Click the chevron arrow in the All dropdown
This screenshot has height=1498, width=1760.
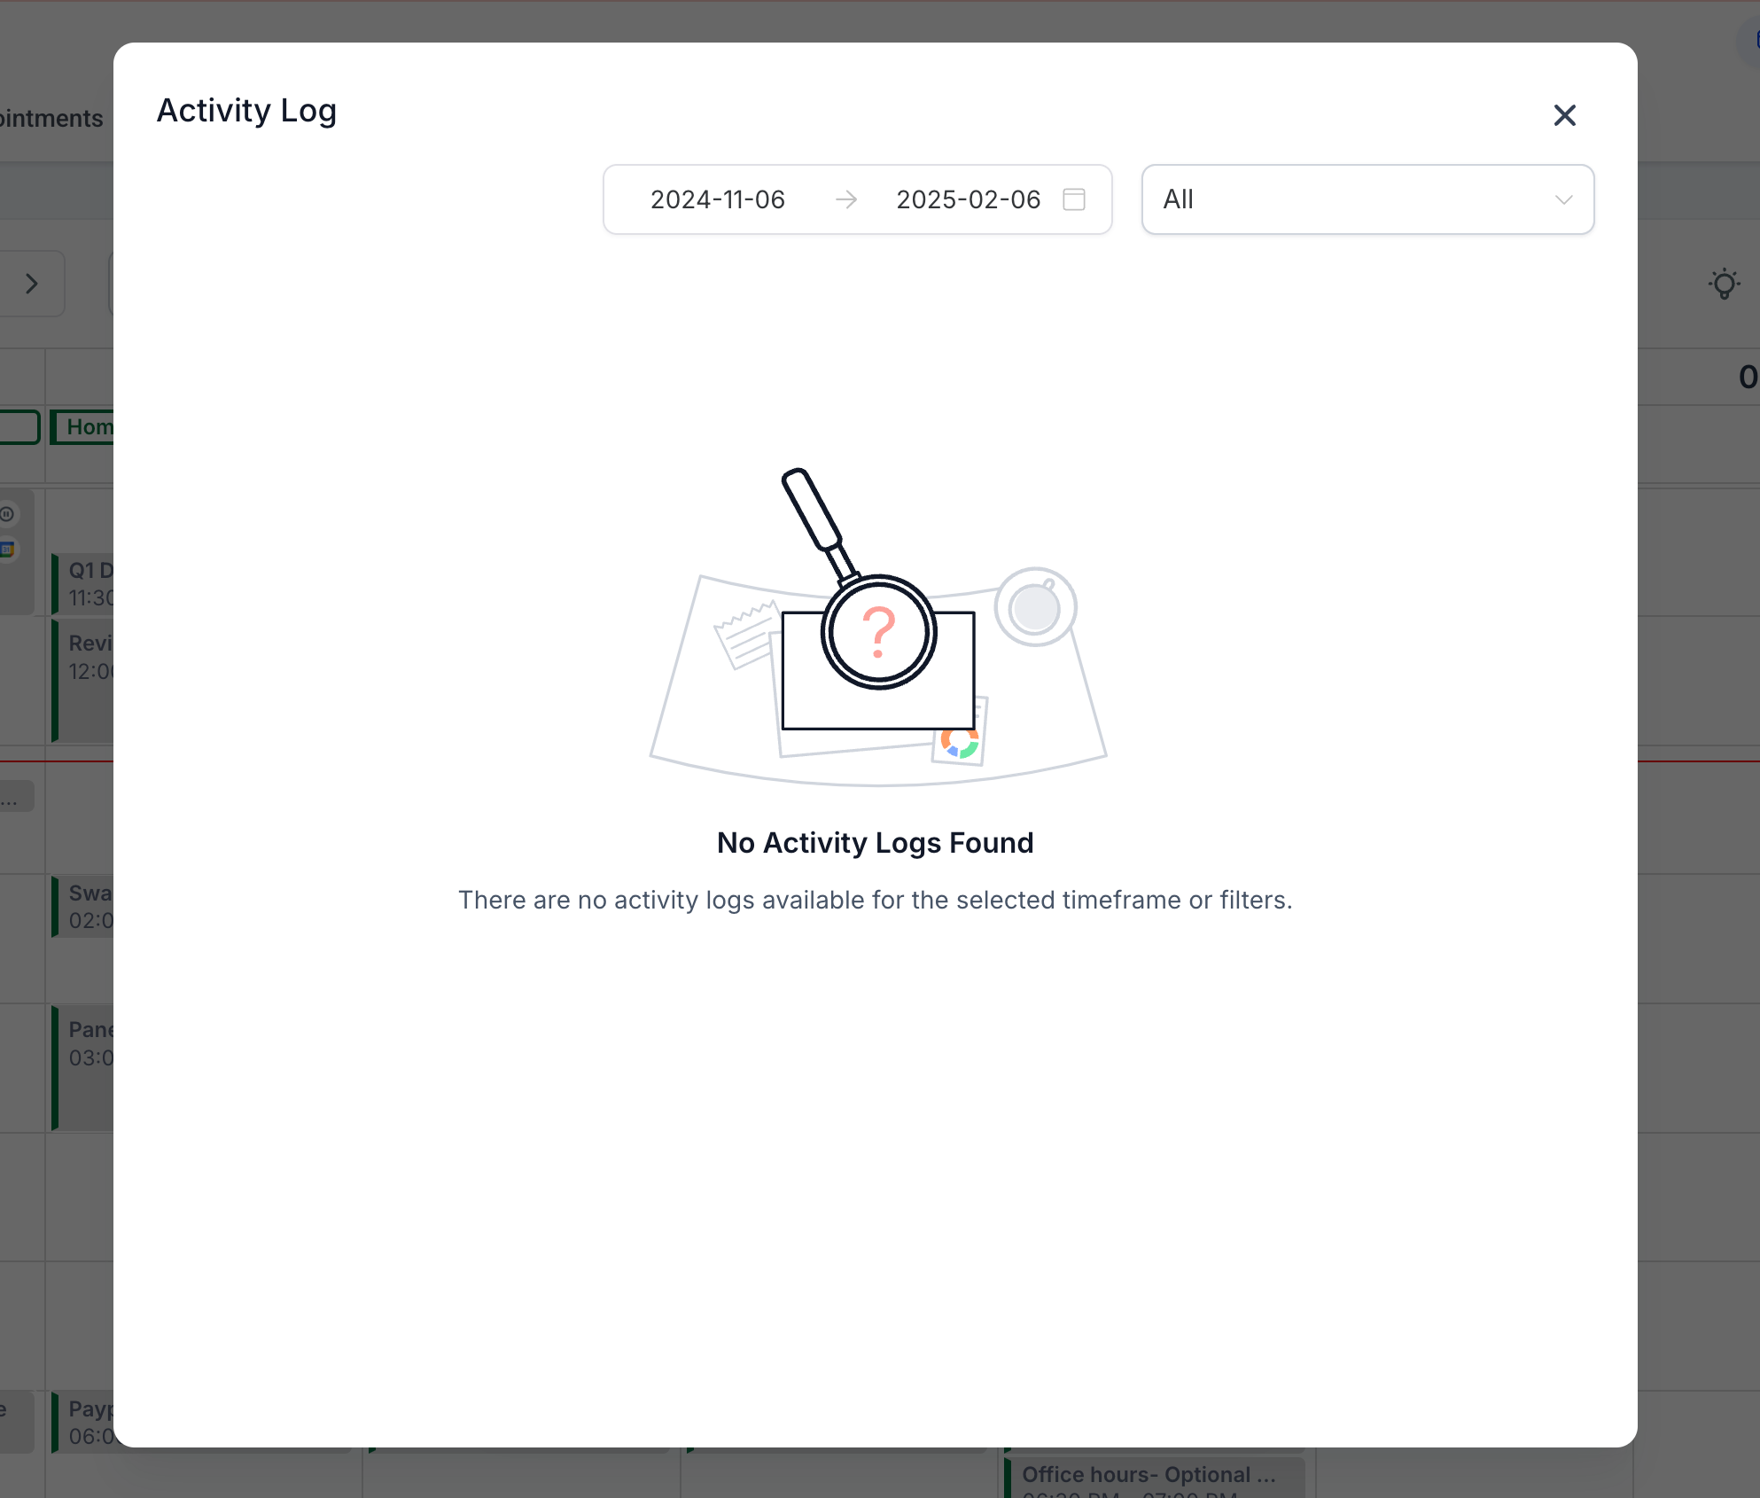tap(1563, 199)
